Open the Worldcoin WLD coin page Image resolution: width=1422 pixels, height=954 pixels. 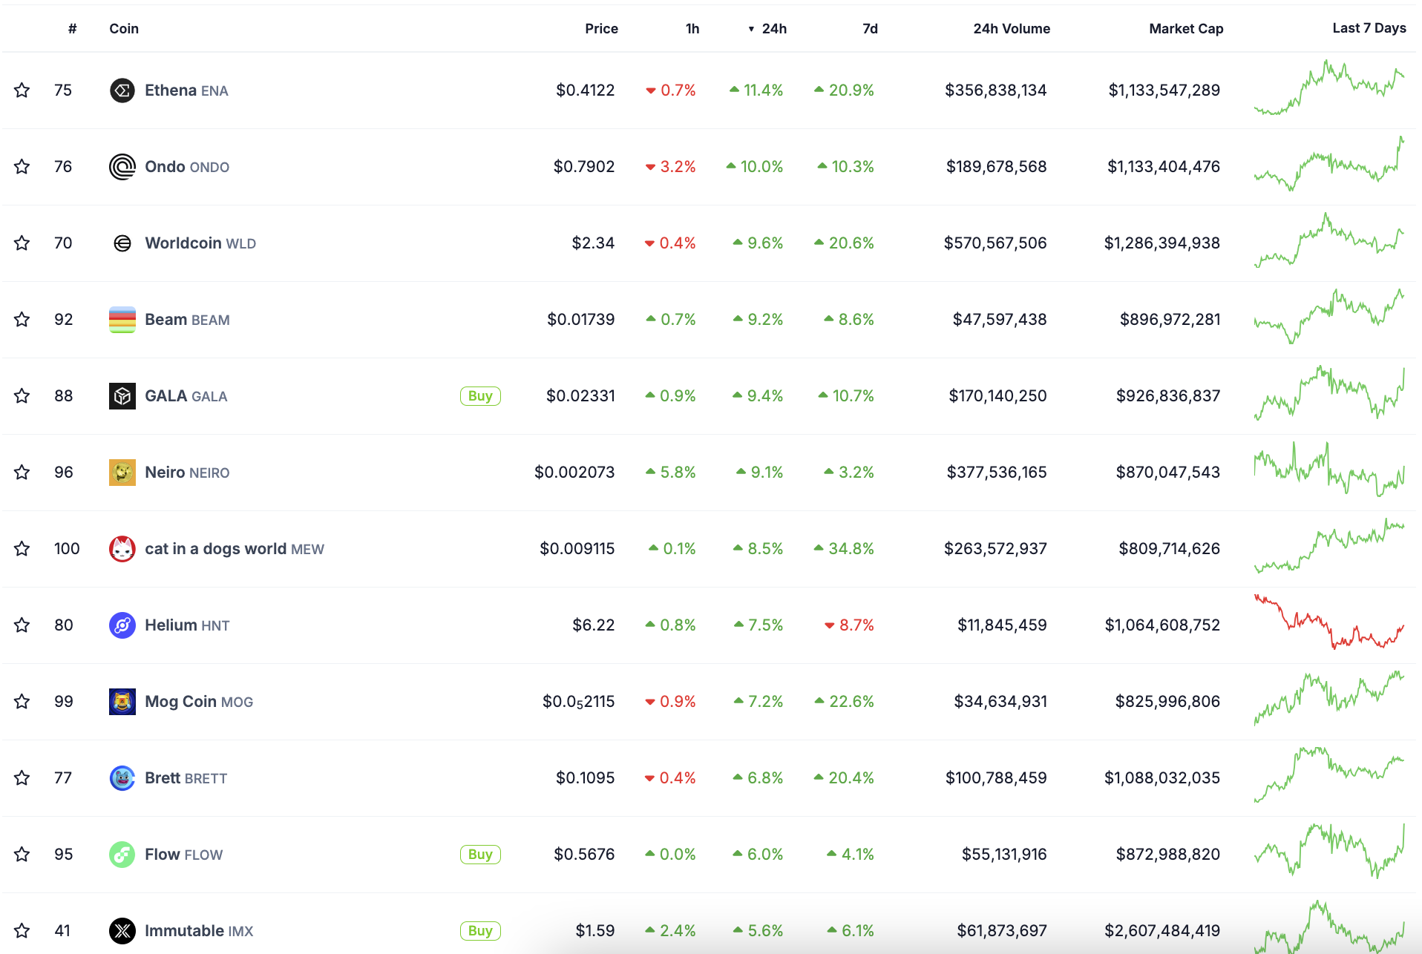(200, 243)
